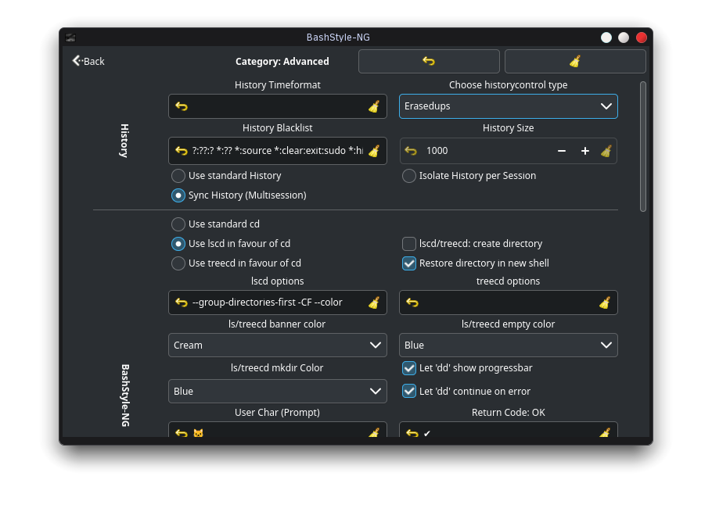This screenshot has width=712, height=512.
Task: Toggle Restore directory in new shell
Action: click(476, 263)
